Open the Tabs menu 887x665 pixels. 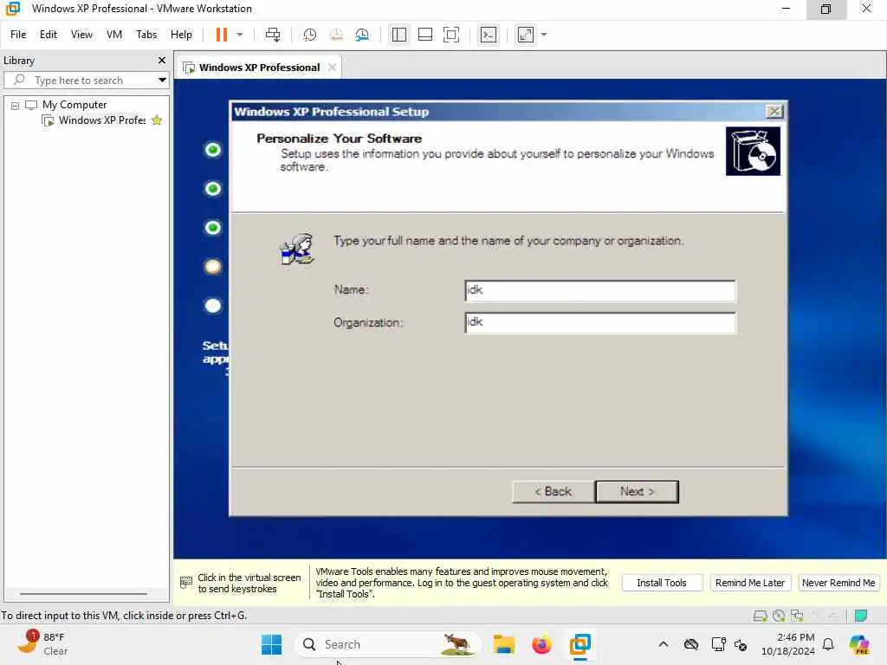(x=146, y=35)
